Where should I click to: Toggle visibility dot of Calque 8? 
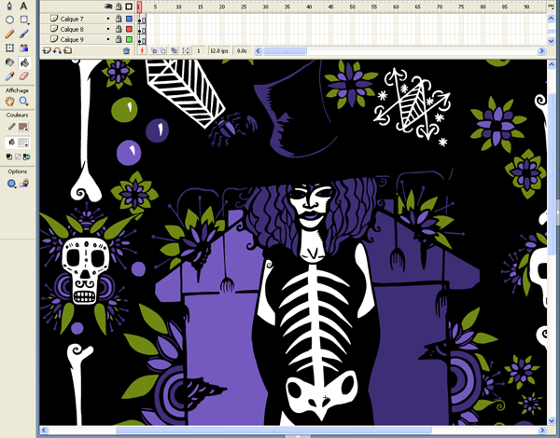click(x=107, y=29)
